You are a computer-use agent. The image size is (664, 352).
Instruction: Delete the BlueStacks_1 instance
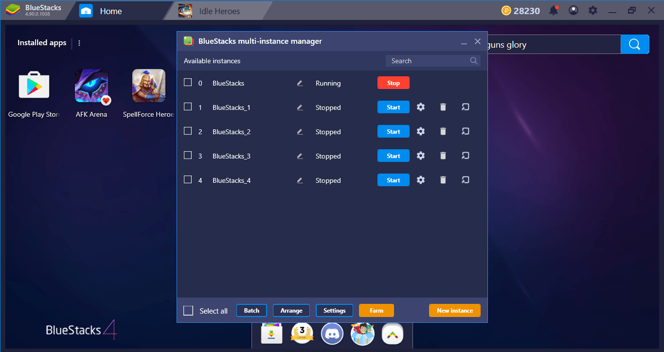[x=443, y=107]
